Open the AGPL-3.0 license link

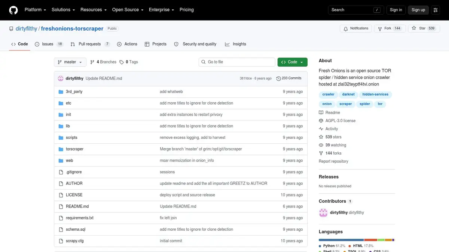pyautogui.click(x=337, y=121)
